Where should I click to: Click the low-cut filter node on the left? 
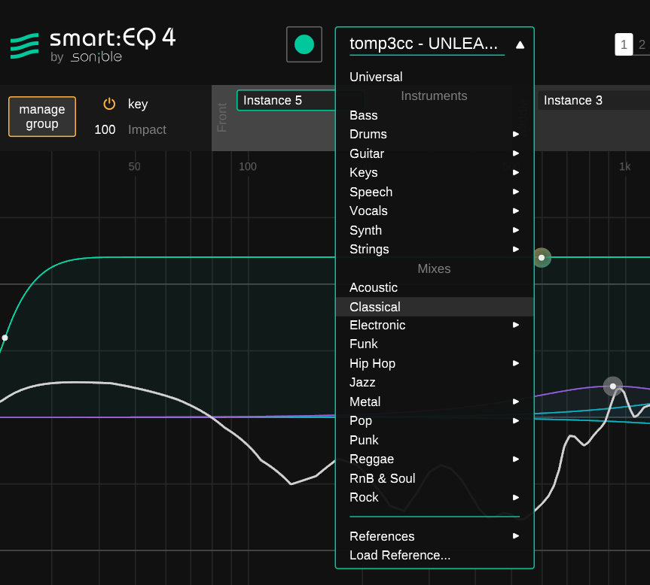pyautogui.click(x=5, y=338)
